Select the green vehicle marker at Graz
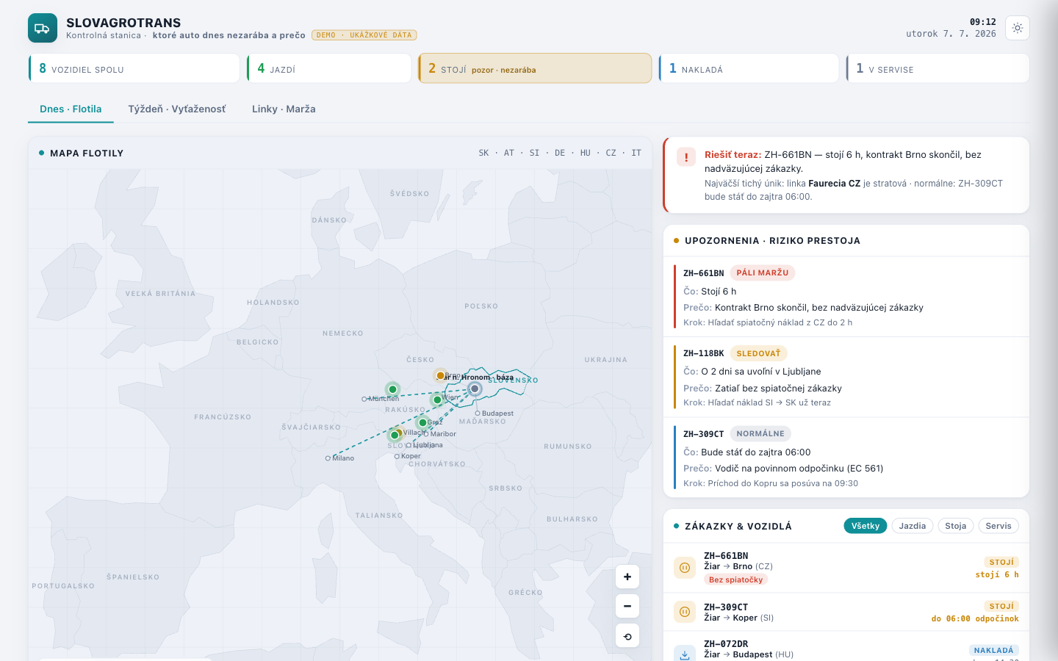Screen dimensions: 1058x661 coord(422,422)
